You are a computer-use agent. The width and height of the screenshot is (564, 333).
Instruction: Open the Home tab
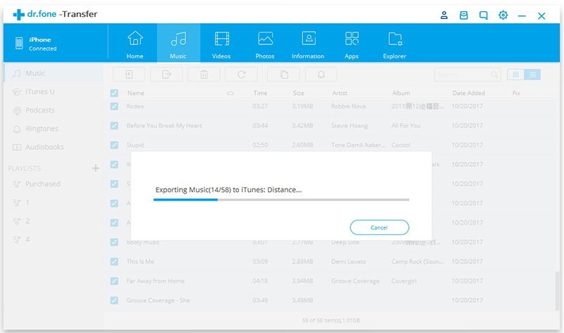pyautogui.click(x=135, y=44)
